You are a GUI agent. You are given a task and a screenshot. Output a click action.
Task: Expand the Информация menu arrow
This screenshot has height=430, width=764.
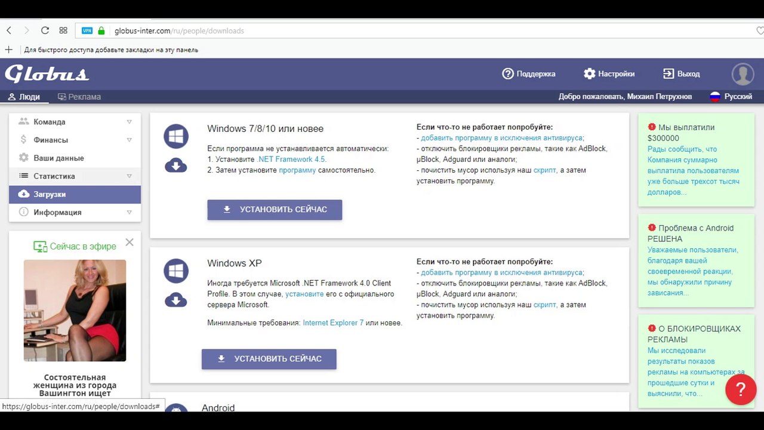pyautogui.click(x=129, y=212)
